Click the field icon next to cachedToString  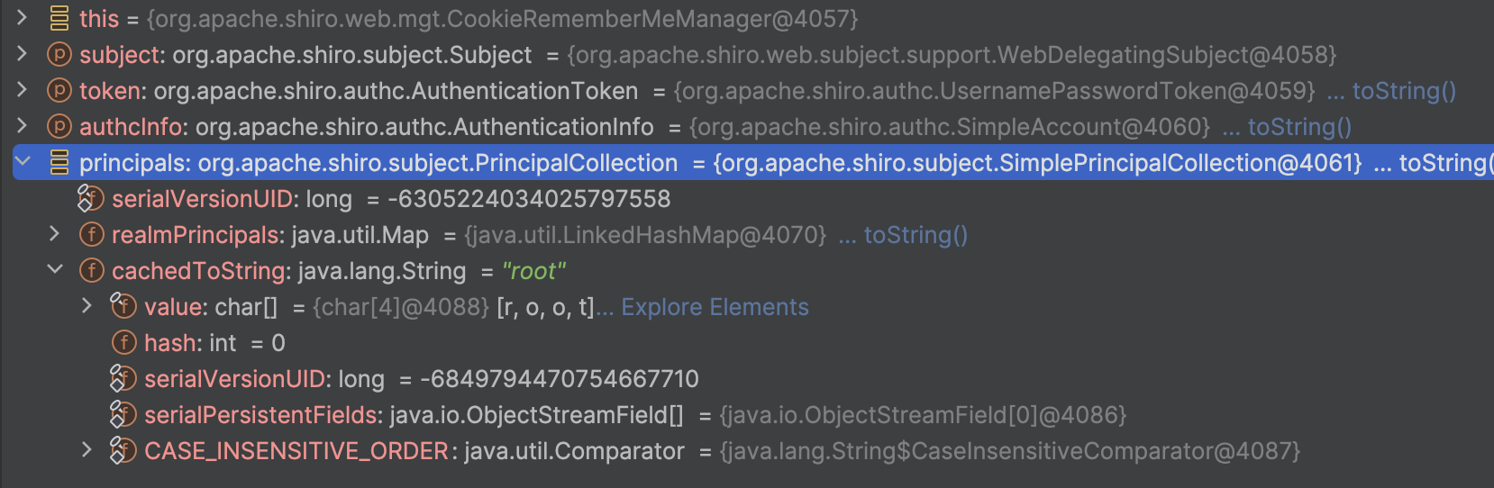[x=91, y=270]
